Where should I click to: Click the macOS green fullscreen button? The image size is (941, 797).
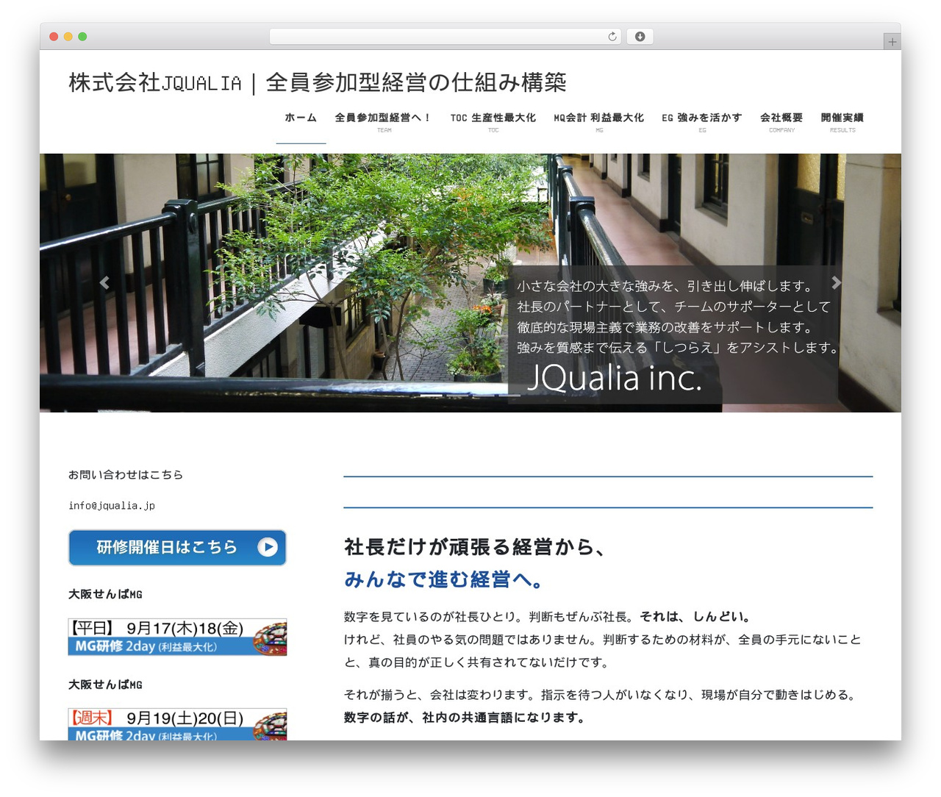(82, 37)
